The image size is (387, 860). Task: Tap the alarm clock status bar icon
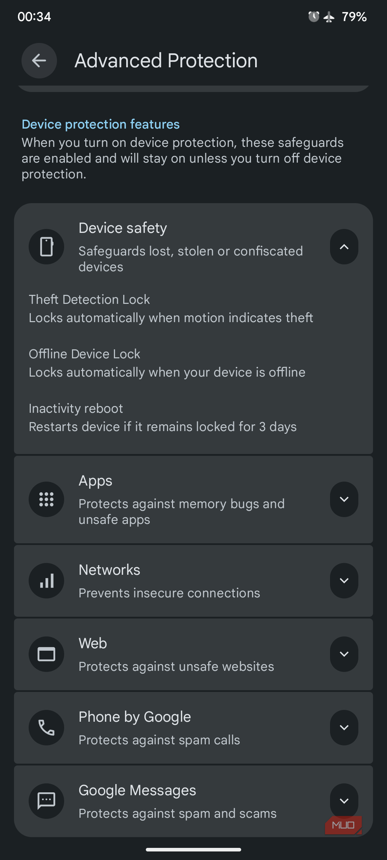(314, 17)
